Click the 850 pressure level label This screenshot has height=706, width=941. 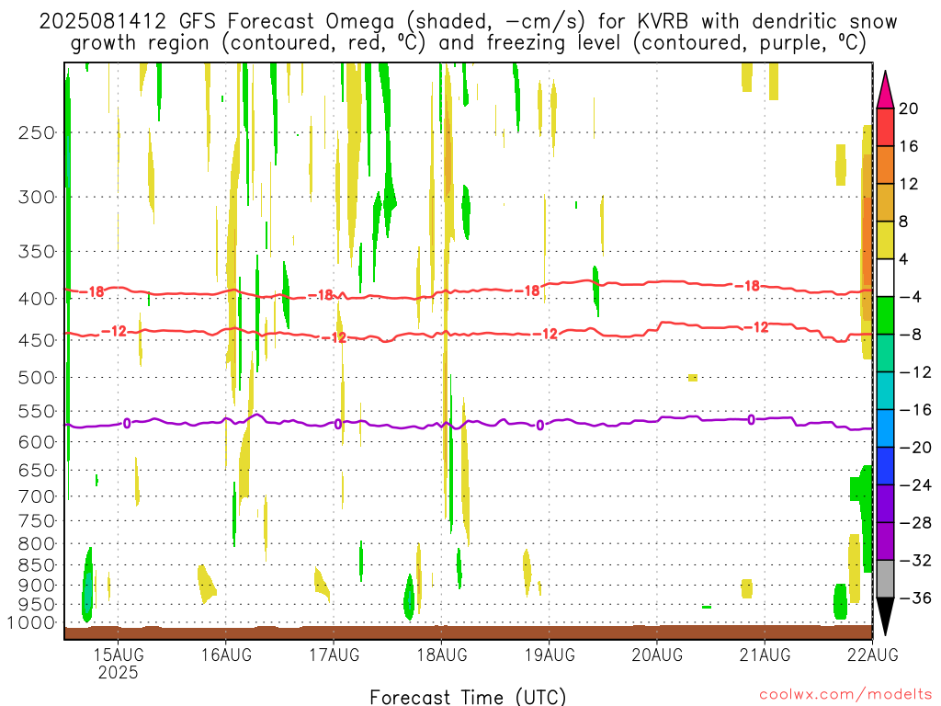coord(37,565)
